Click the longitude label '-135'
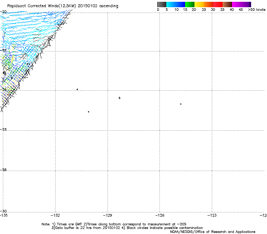Viewport: 267px width, 234px height. click(x=4, y=216)
